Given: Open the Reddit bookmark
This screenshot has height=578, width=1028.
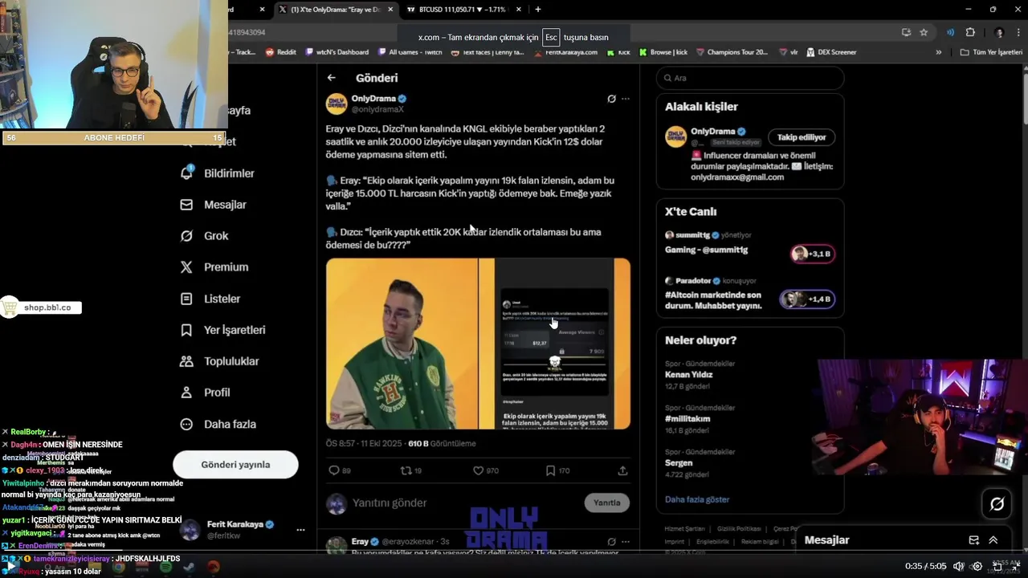Looking at the screenshot, I should click(x=281, y=52).
